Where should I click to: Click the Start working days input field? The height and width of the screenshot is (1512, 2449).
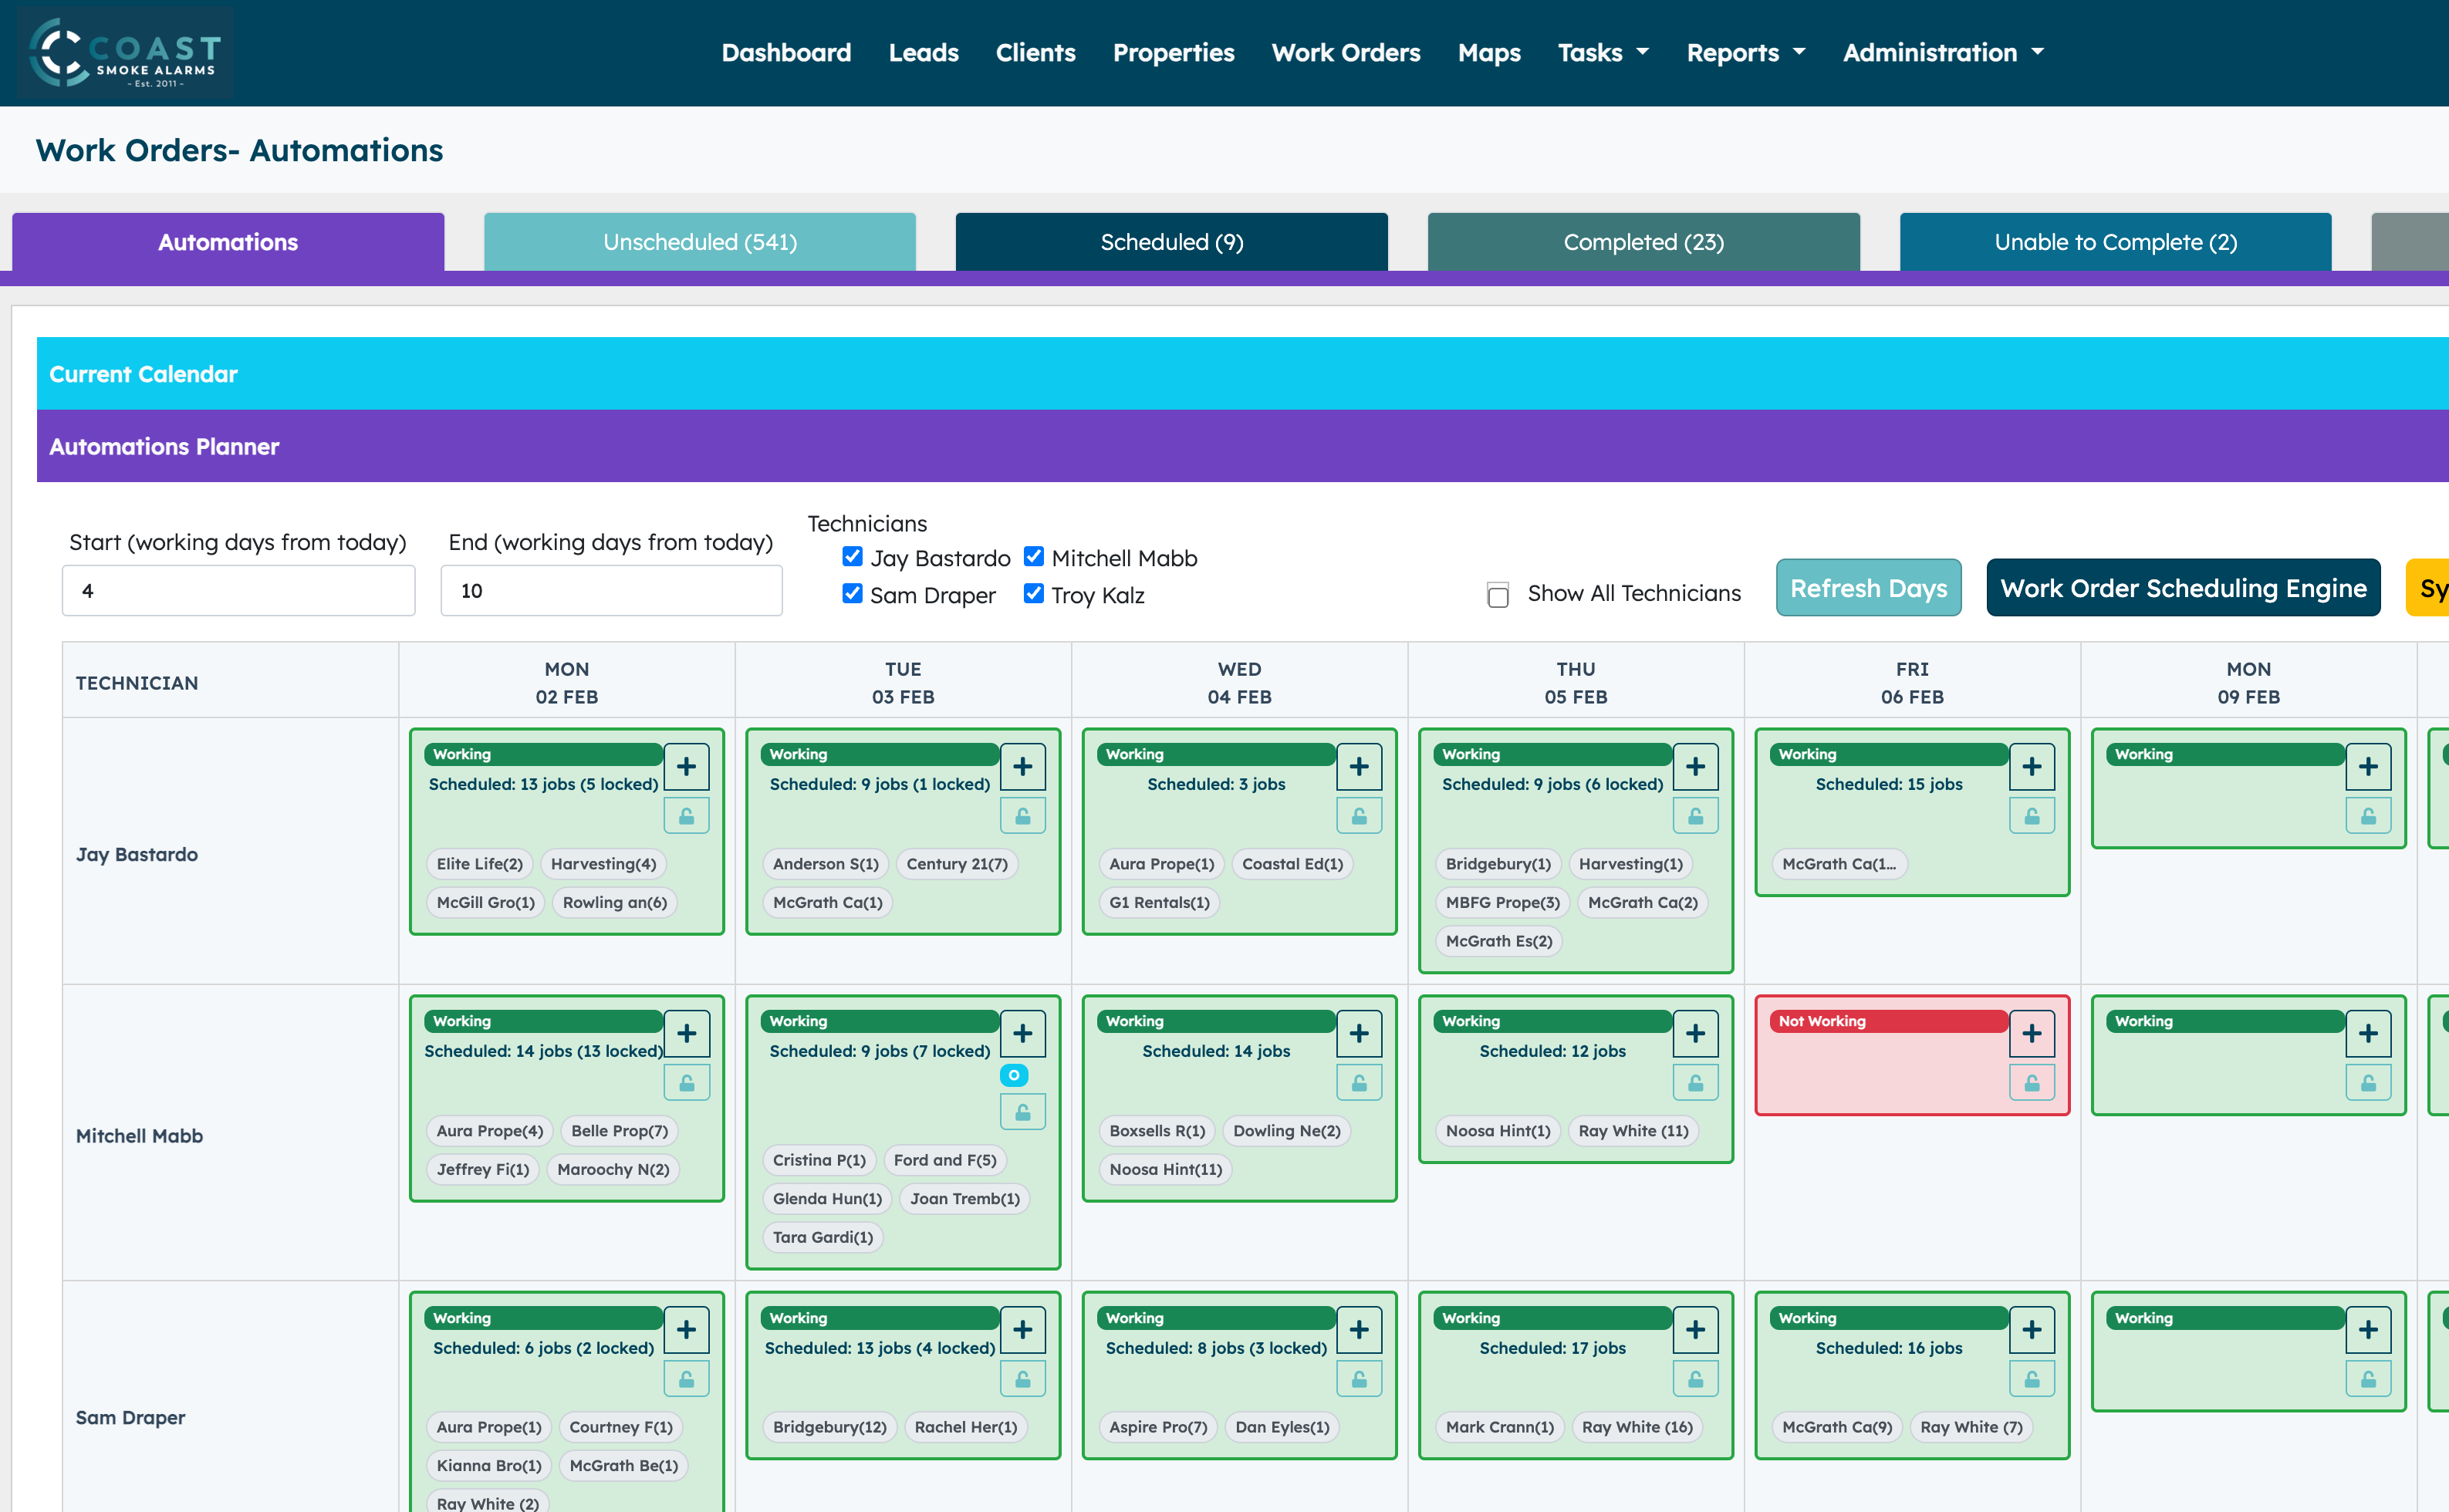pyautogui.click(x=238, y=591)
